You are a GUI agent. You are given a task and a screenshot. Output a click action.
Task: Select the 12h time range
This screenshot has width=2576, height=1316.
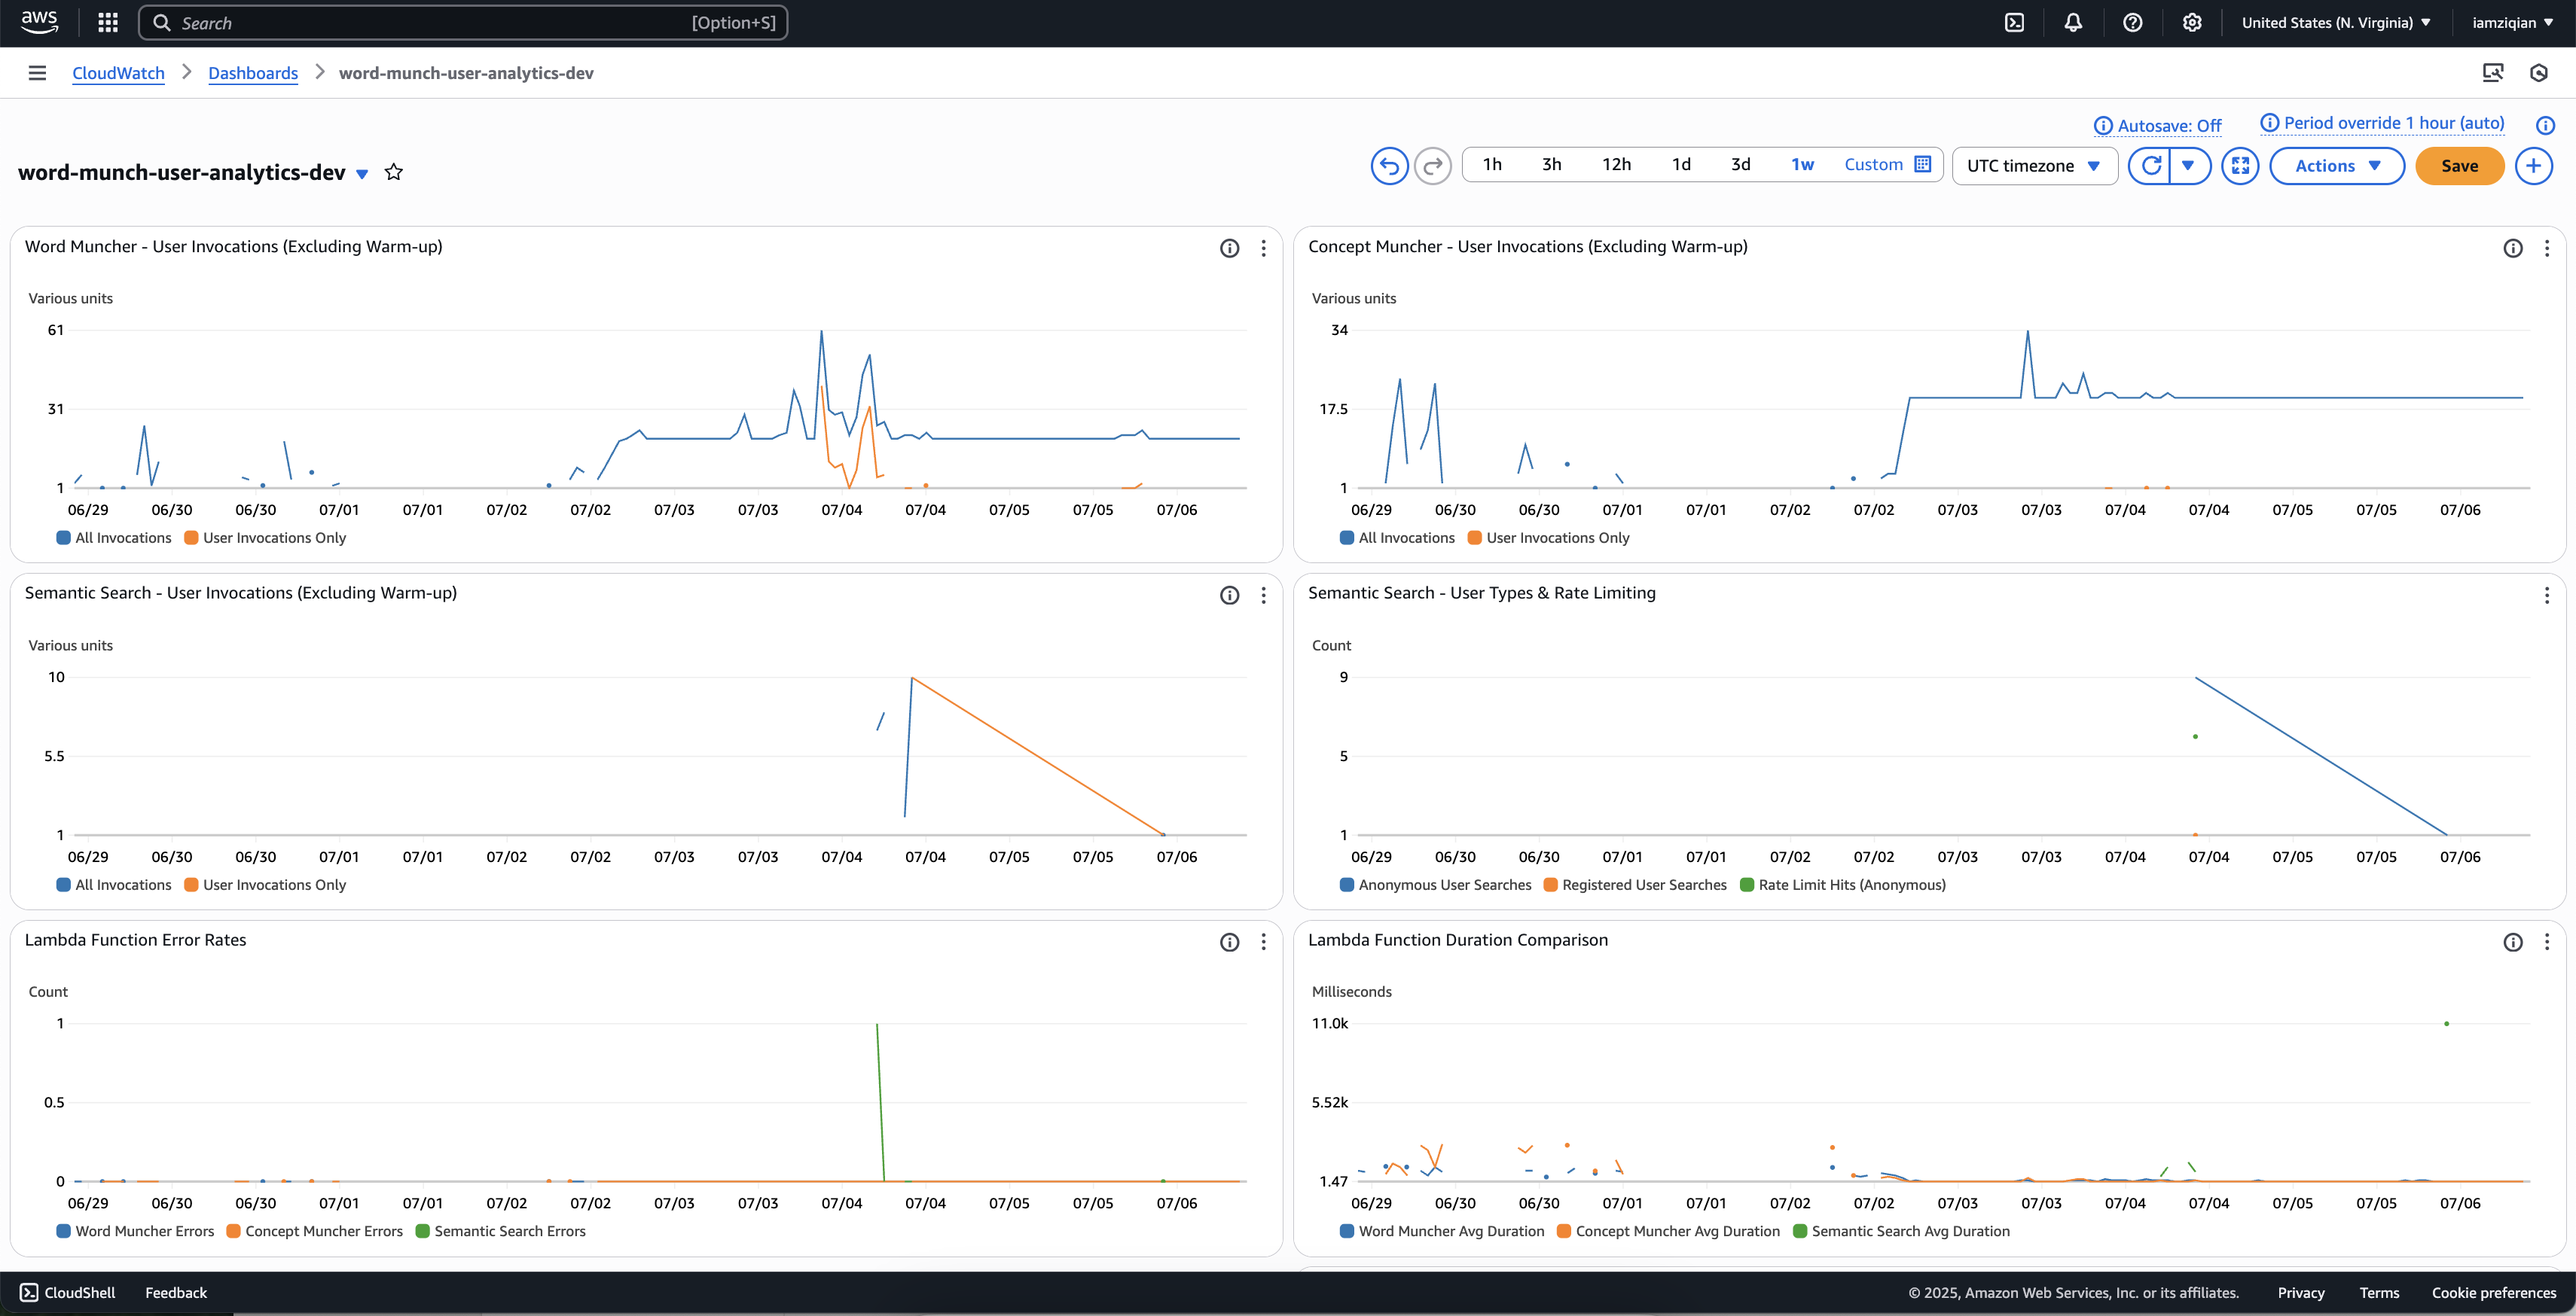coord(1616,165)
